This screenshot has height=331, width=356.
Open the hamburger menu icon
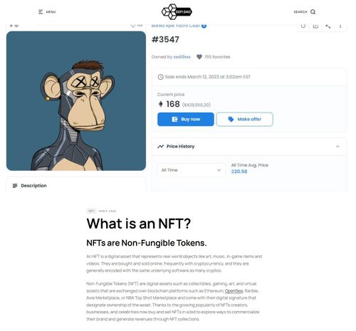[41, 12]
